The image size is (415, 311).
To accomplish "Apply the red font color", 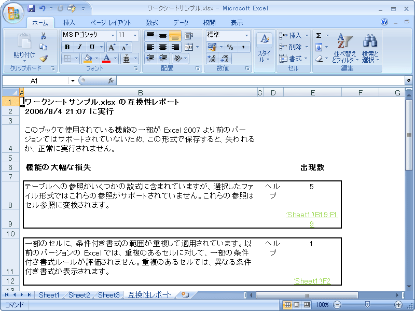I will [x=106, y=59].
